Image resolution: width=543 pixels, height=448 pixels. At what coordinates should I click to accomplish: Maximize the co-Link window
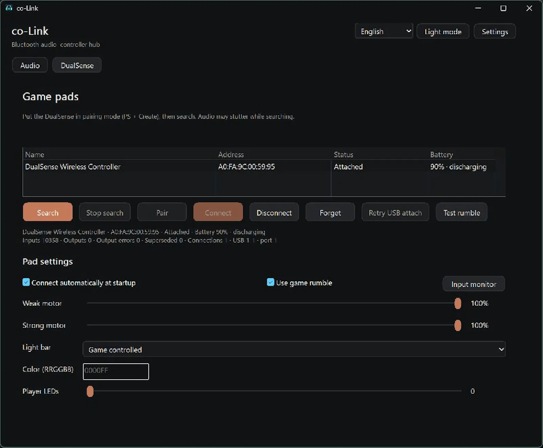click(503, 8)
